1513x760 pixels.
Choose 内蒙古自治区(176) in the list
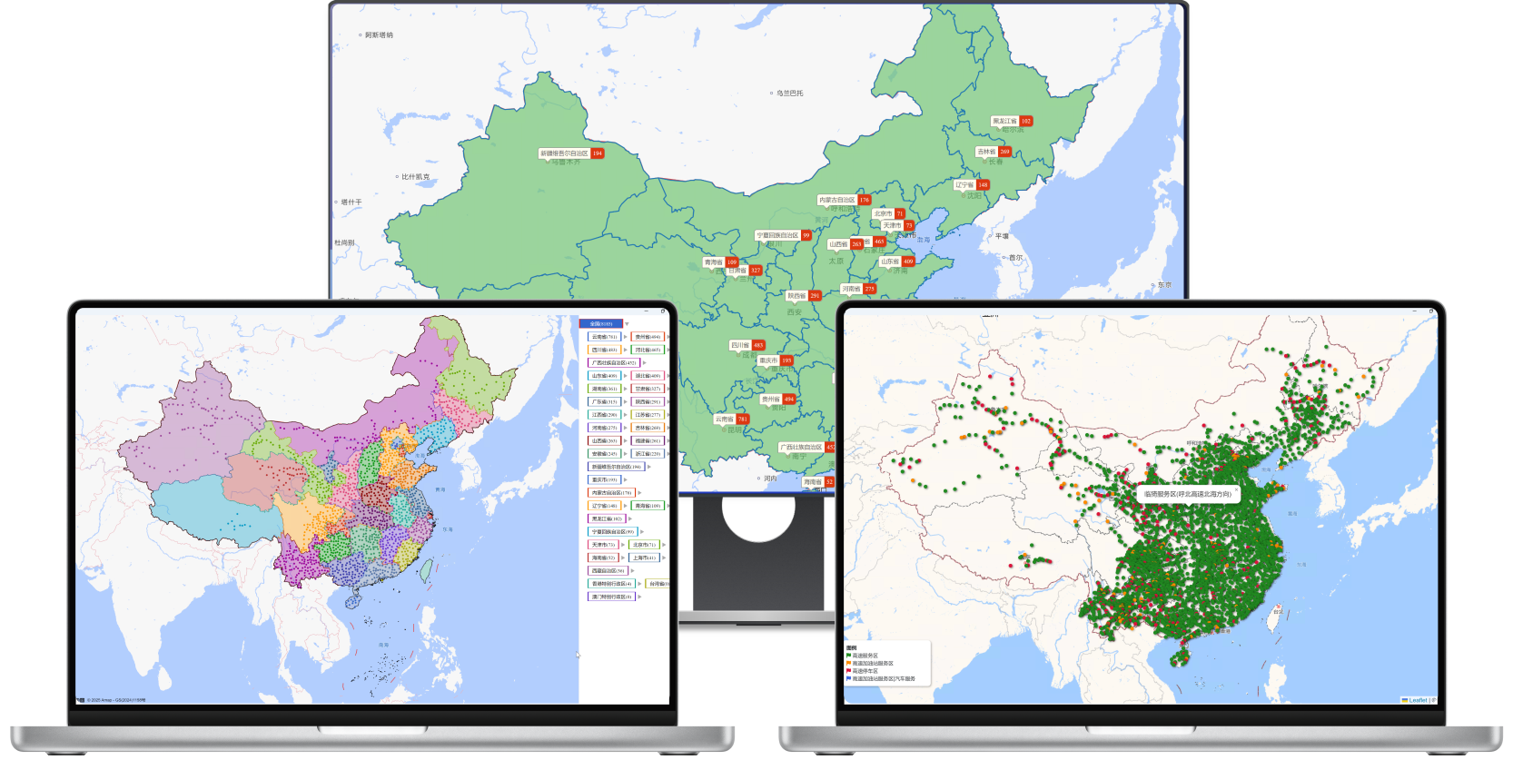pos(611,493)
